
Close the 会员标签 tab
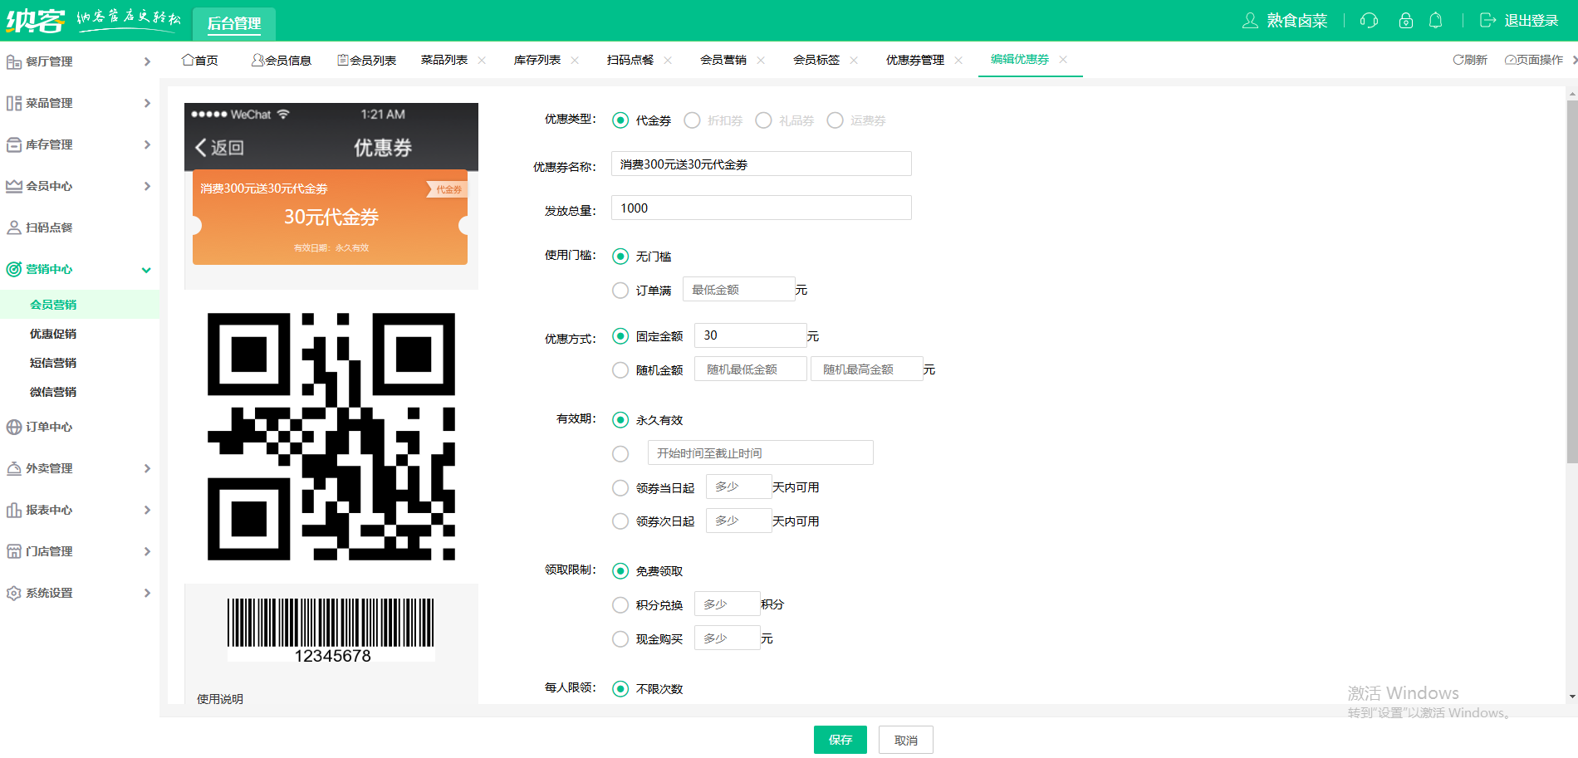pos(854,60)
